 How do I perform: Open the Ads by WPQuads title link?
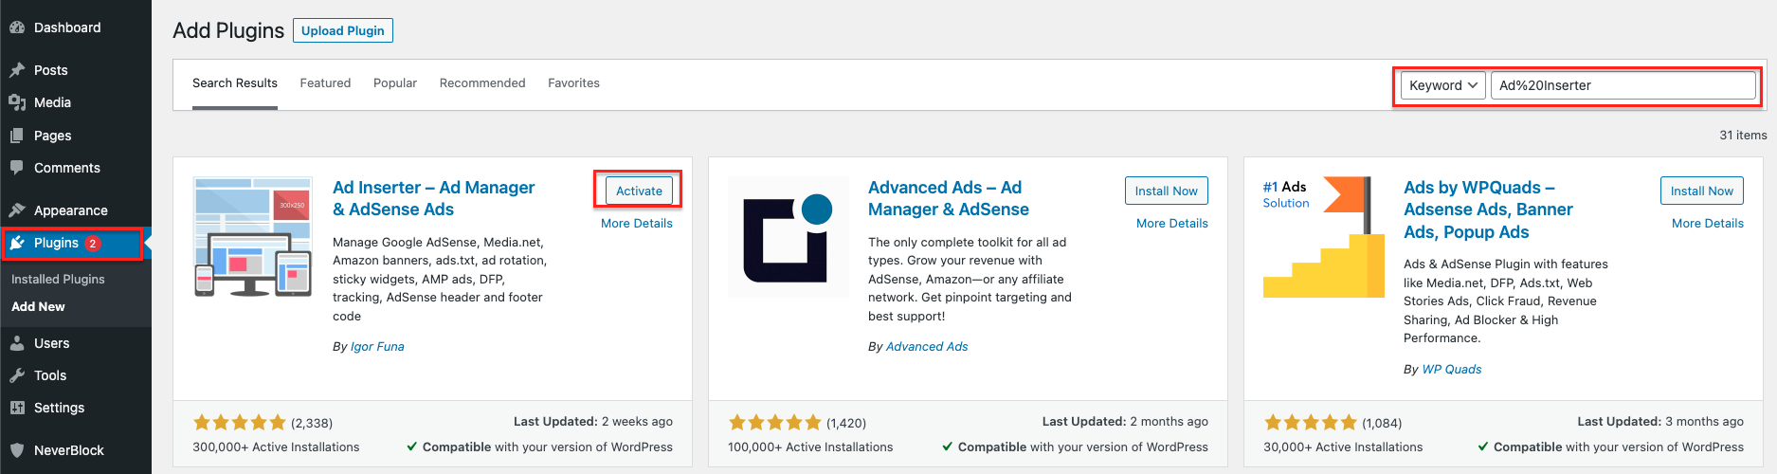coord(1488,210)
